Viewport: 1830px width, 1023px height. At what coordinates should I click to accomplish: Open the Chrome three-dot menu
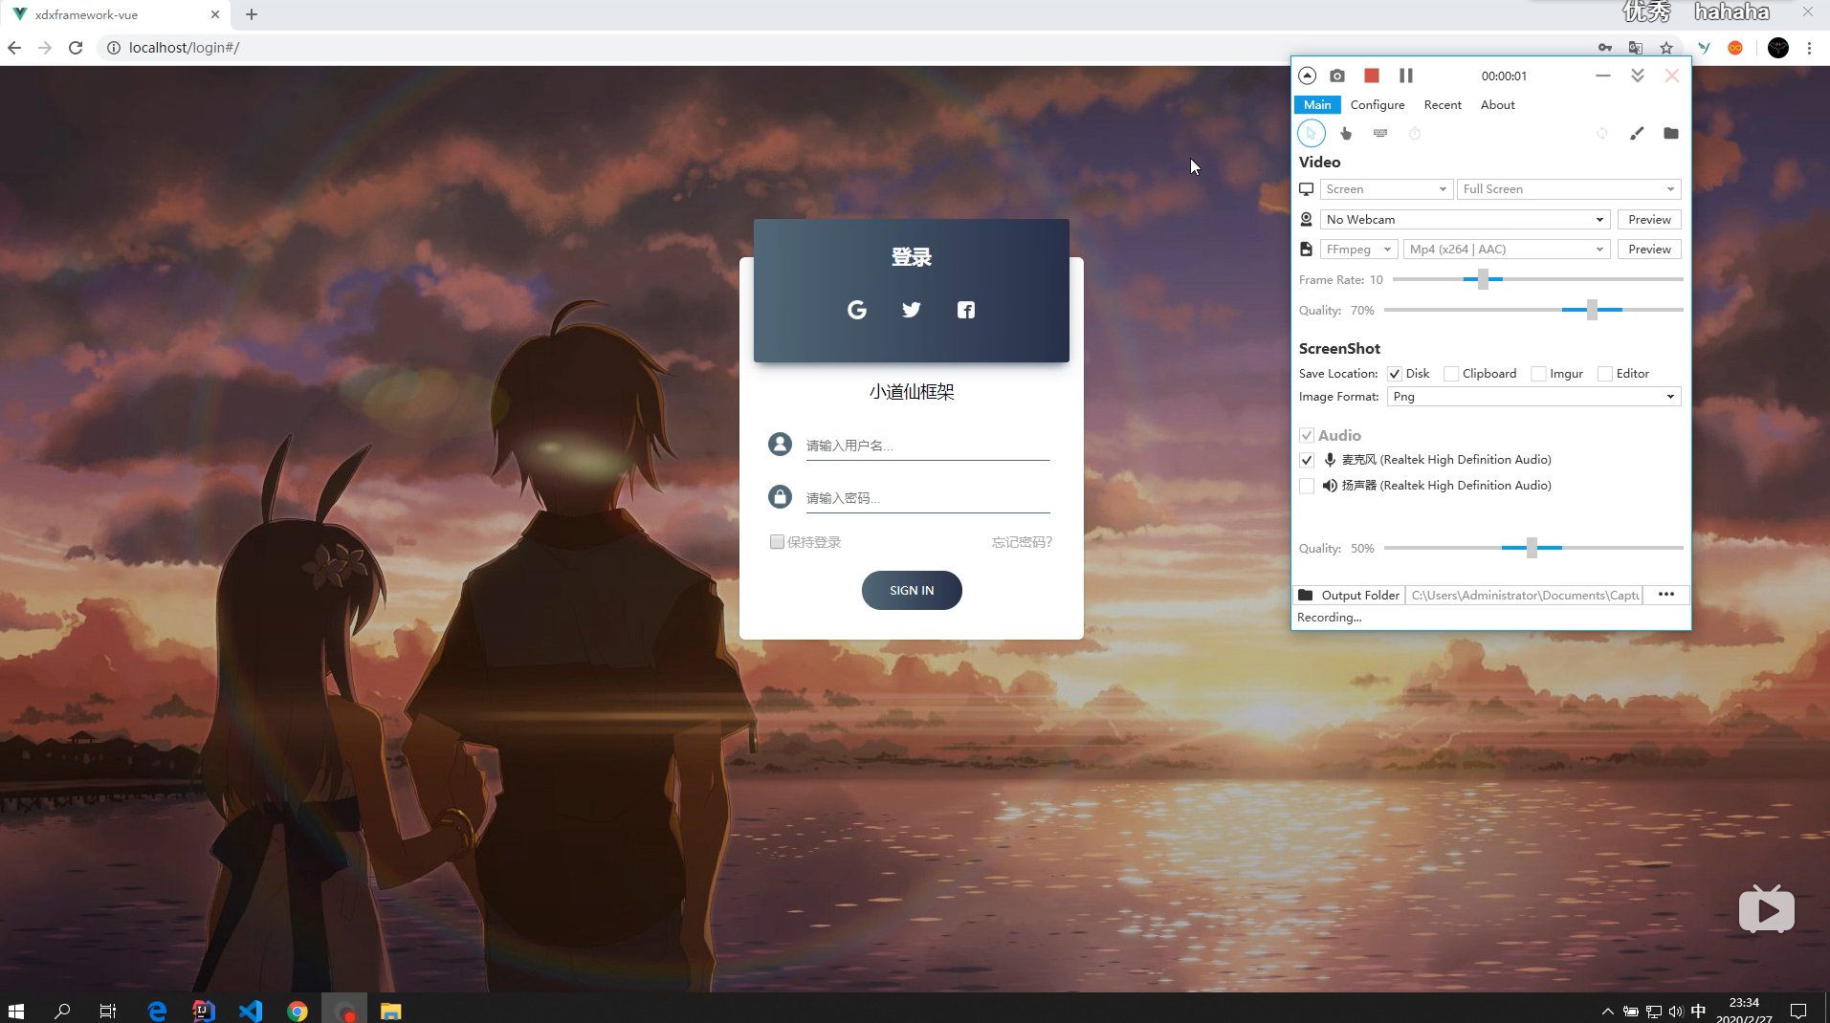tap(1809, 48)
